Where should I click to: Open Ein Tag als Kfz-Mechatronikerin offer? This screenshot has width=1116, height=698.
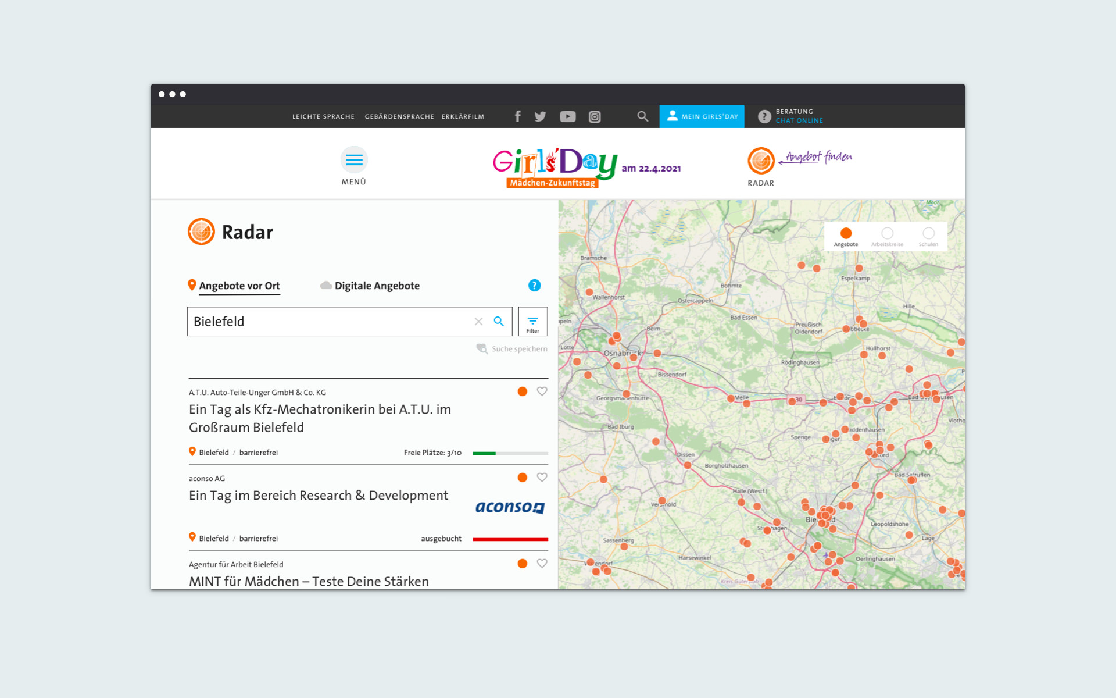coord(320,418)
